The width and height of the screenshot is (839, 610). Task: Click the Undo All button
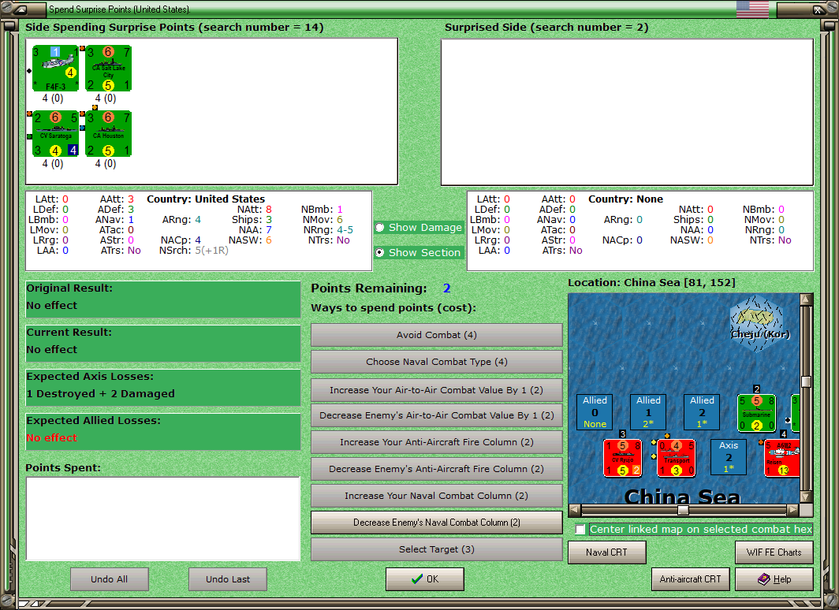109,579
